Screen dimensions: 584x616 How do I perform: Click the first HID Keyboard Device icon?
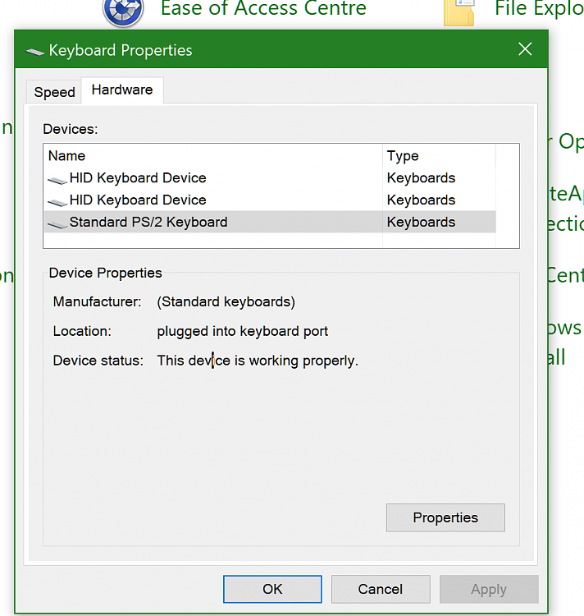pos(57,179)
